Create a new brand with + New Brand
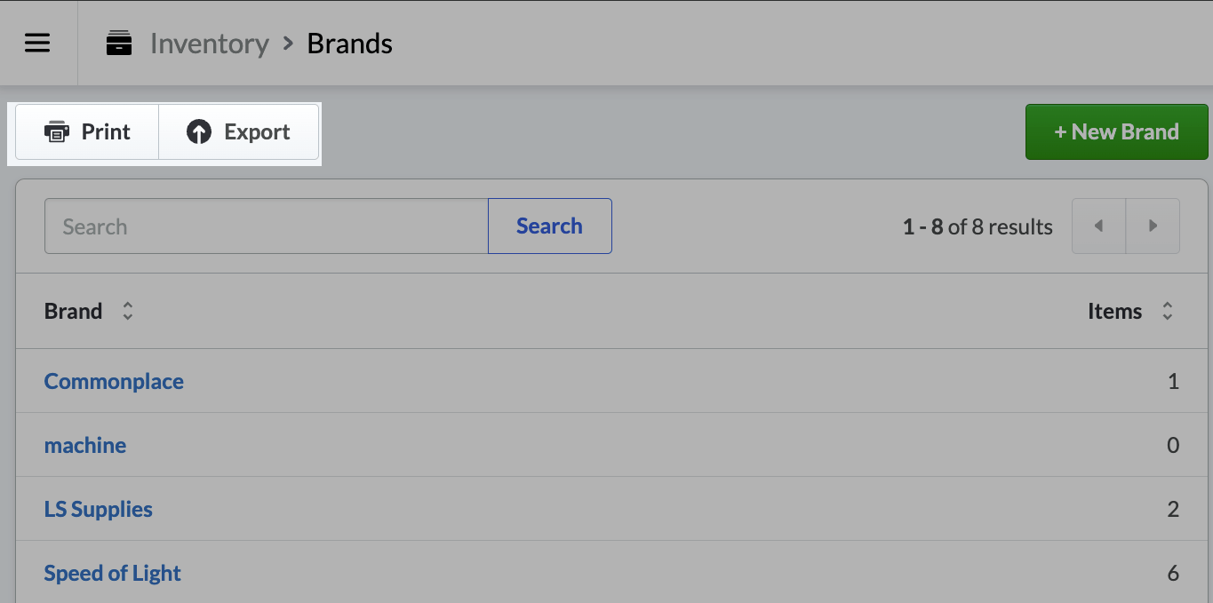 [x=1116, y=131]
